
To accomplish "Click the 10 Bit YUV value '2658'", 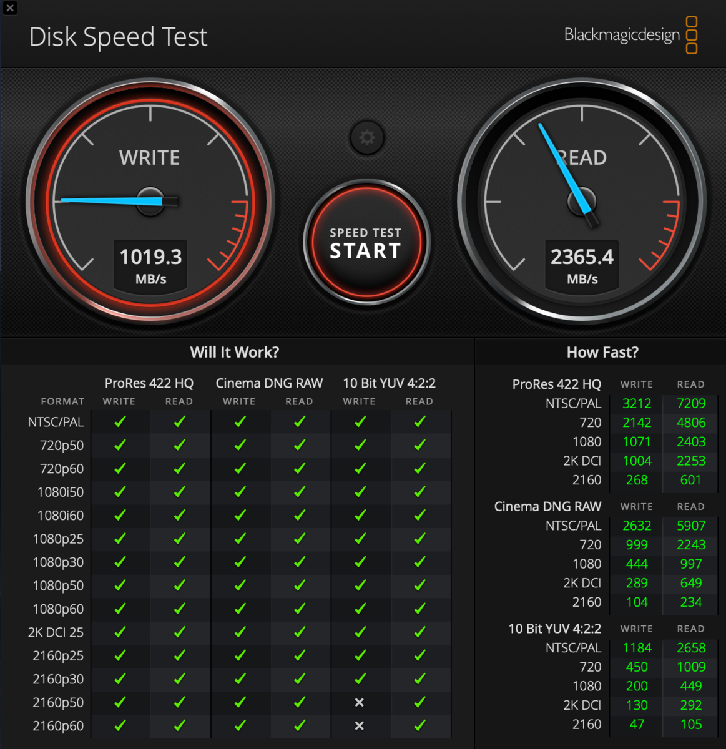I will point(691,648).
